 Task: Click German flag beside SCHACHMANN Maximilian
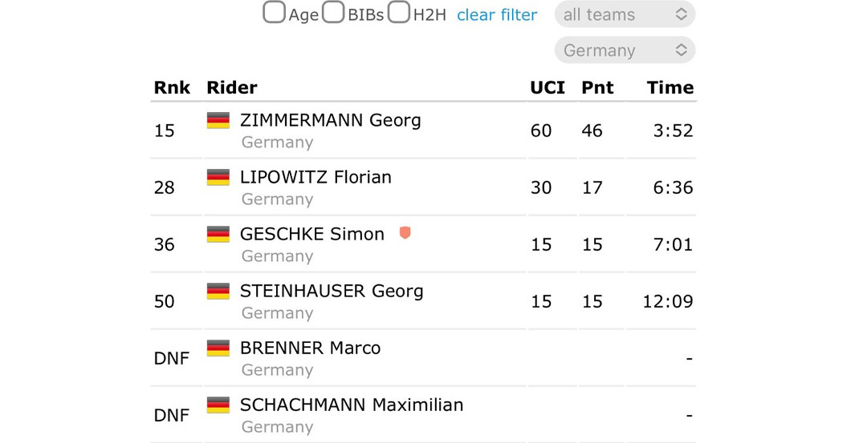click(x=218, y=405)
